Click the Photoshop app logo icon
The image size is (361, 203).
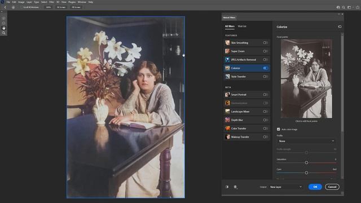(x=2, y=2)
